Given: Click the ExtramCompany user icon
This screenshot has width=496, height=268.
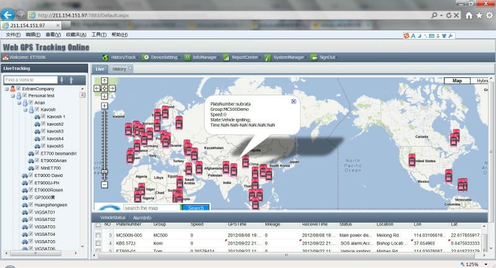Looking at the screenshot, I should pyautogui.click(x=12, y=89).
